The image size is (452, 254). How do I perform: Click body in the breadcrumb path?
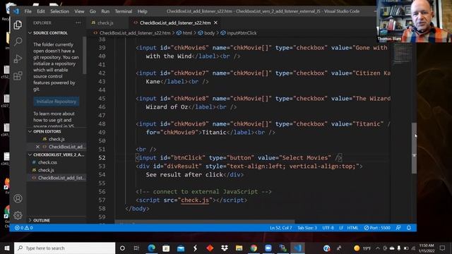point(206,33)
